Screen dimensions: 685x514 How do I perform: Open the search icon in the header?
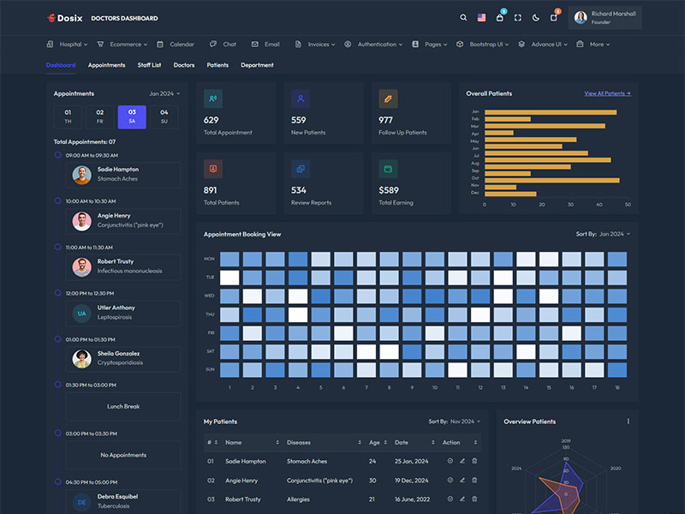[463, 17]
